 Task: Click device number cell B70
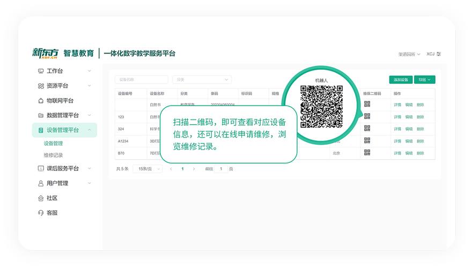point(121,153)
